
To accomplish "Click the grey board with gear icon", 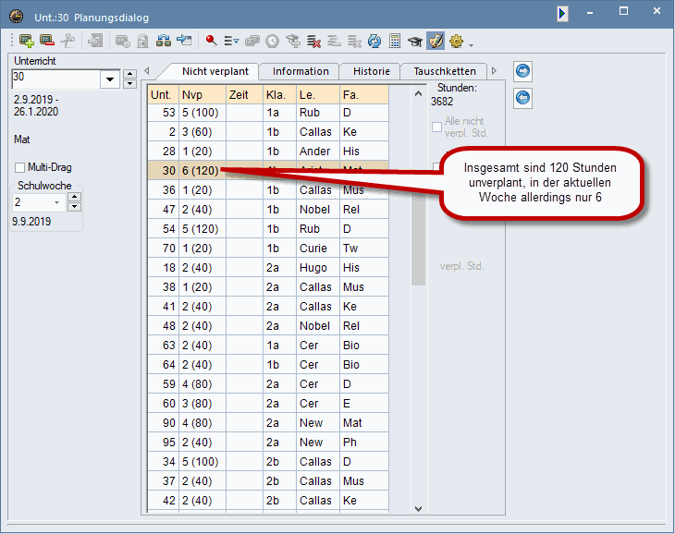I will (123, 41).
